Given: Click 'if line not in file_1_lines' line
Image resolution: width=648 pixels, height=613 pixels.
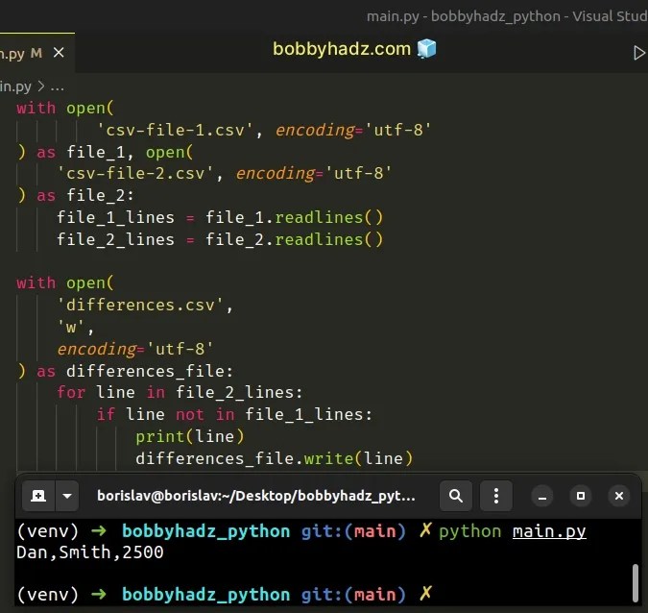Looking at the screenshot, I should pos(234,414).
